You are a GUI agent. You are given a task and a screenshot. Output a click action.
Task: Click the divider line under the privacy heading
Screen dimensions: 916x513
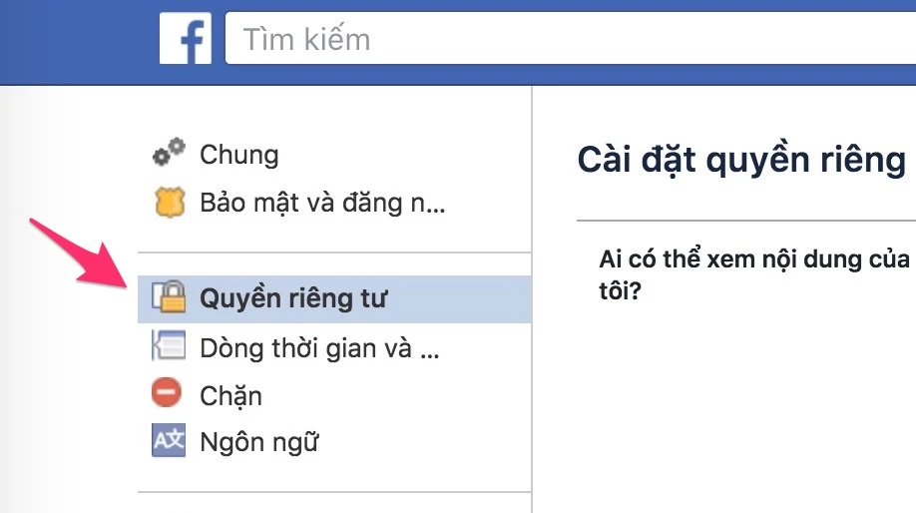[745, 221]
